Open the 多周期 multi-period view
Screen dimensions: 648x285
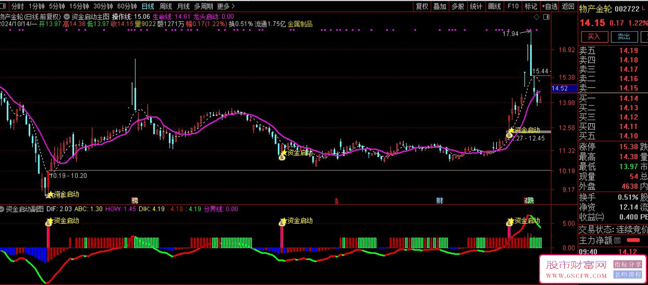(x=204, y=6)
